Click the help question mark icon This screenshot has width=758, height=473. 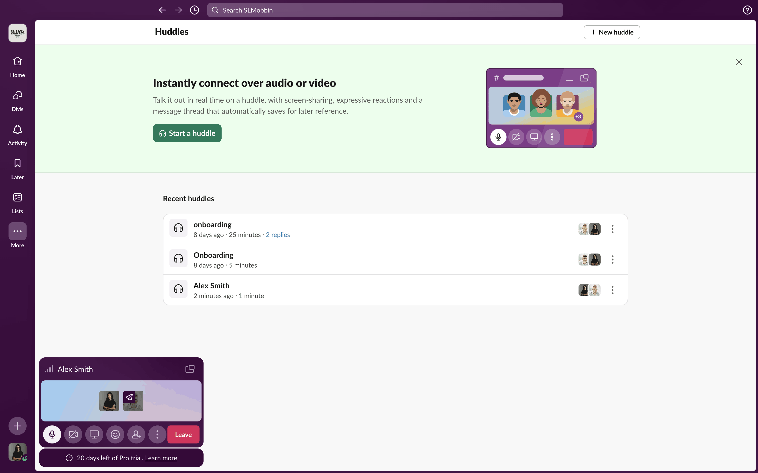tap(747, 10)
